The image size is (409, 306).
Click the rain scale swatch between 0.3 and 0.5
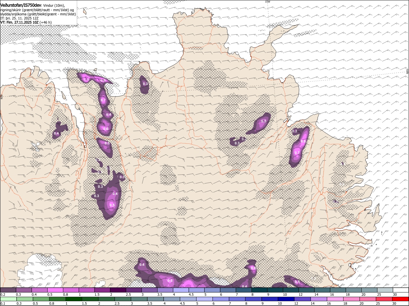pos(25,299)
